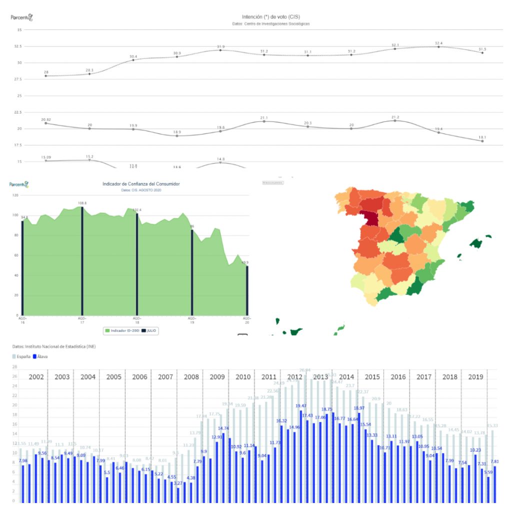Select the 14.8 point on the lowest line
512x512 pixels.
(220, 162)
